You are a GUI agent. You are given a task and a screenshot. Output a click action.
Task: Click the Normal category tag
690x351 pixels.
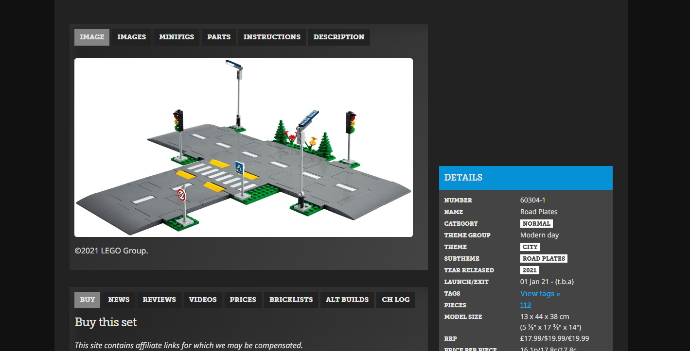536,224
